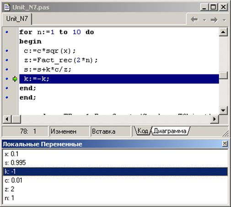The height and width of the screenshot is (207, 231).
Task: Open the back history dropdown arrow
Action: point(204,20)
